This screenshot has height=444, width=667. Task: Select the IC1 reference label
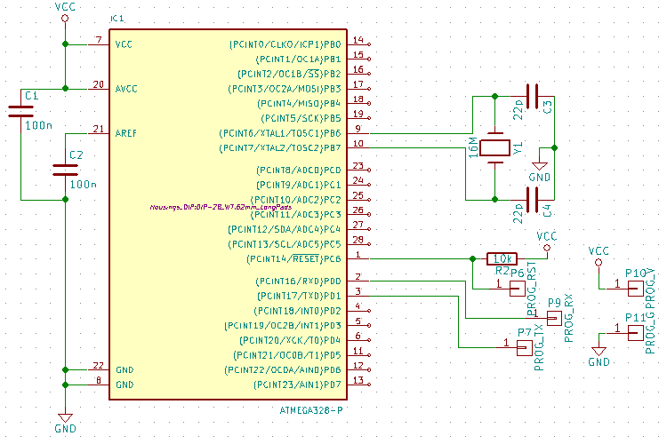pyautogui.click(x=117, y=19)
